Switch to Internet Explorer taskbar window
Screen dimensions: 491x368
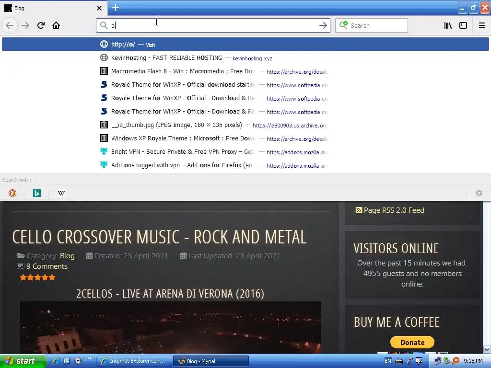point(134,361)
